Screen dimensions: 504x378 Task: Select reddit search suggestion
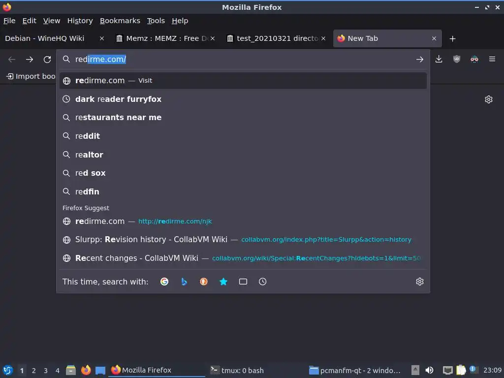[243, 136]
